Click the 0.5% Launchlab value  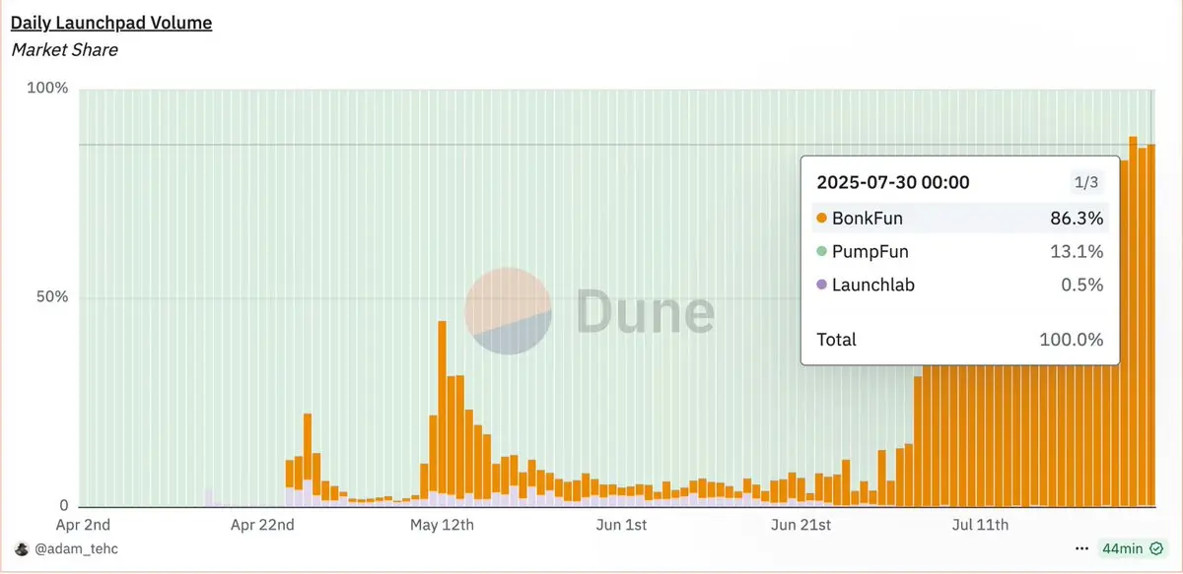(x=1082, y=286)
